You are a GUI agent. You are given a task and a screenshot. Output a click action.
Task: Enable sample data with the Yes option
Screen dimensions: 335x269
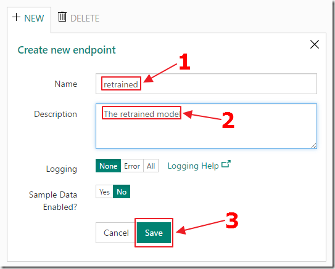(x=104, y=191)
